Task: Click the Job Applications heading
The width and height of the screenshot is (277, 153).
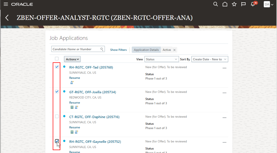Action: point(68,38)
